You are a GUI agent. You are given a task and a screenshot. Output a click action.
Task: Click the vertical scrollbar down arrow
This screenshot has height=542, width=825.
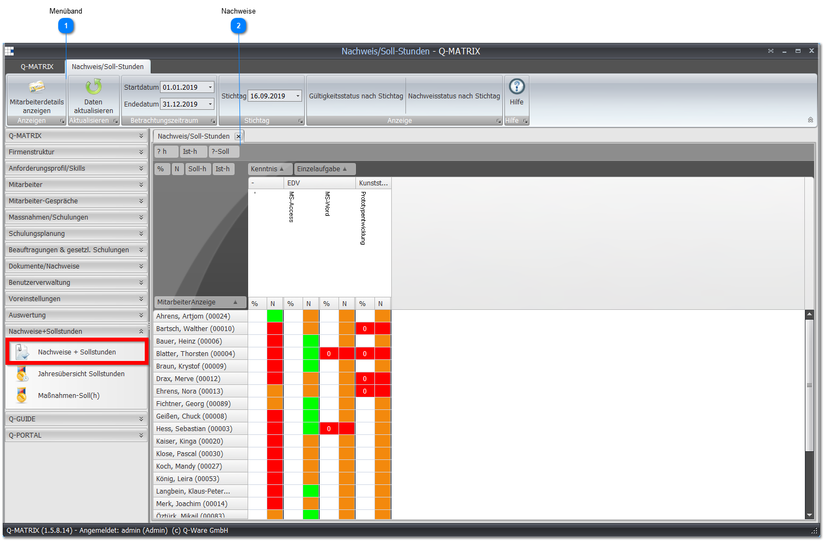click(x=809, y=515)
